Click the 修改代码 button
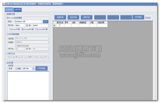 point(73,17)
